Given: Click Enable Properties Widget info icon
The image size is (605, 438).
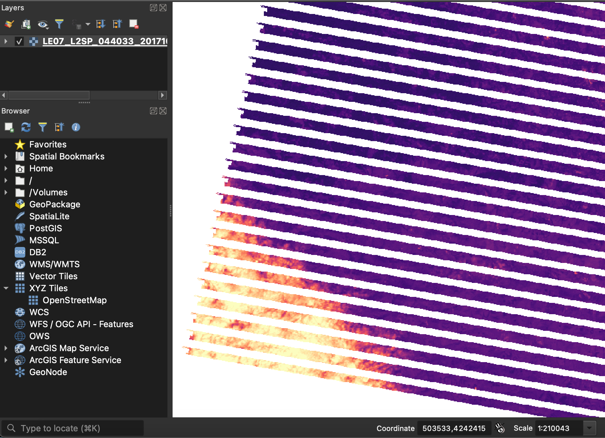Looking at the screenshot, I should 76,127.
